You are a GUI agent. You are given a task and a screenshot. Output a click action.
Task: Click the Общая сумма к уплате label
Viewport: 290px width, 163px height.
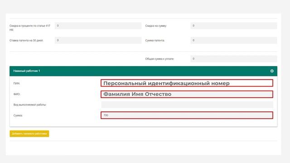click(159, 59)
